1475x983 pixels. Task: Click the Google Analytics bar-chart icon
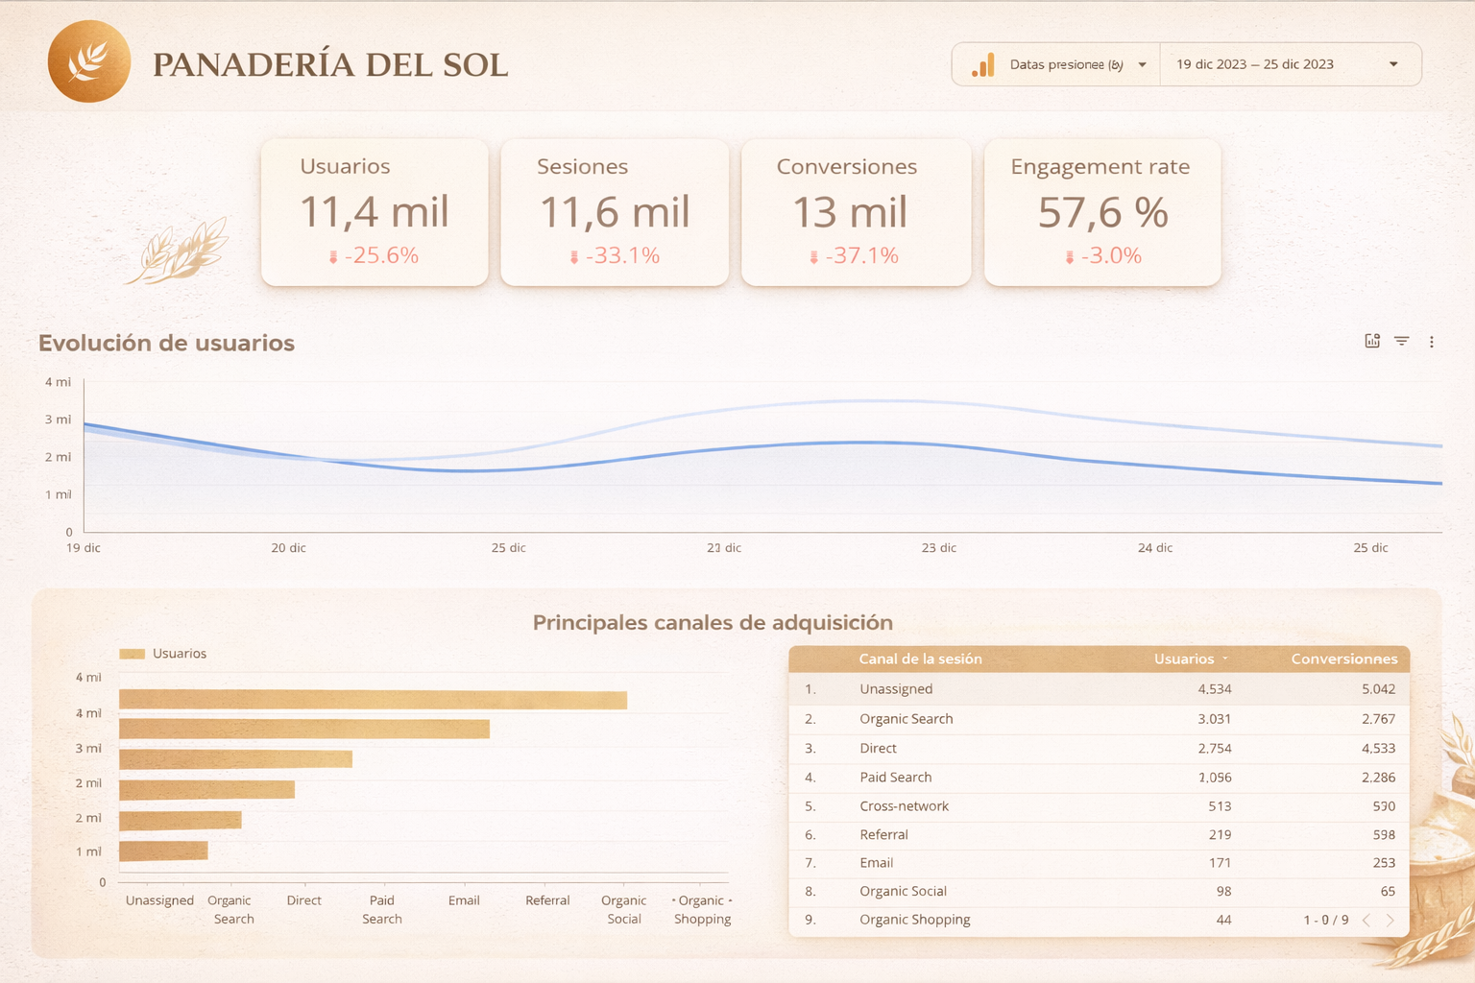click(x=982, y=65)
